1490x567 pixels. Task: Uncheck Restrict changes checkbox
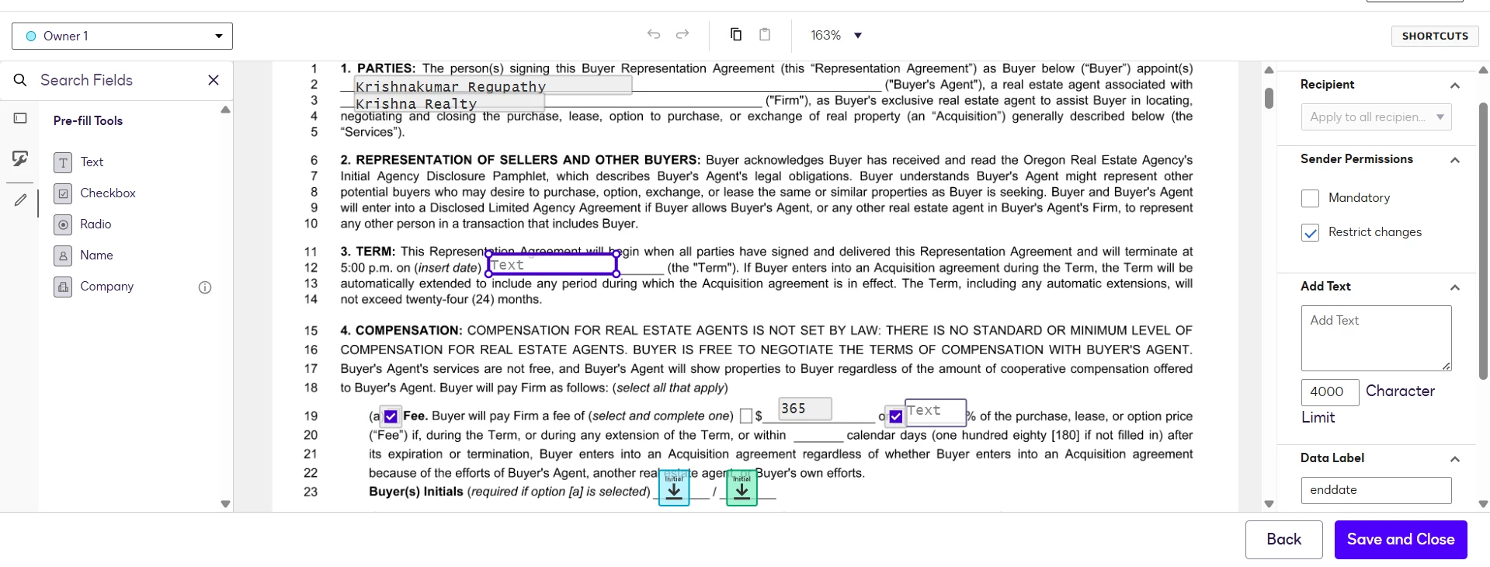(x=1310, y=232)
